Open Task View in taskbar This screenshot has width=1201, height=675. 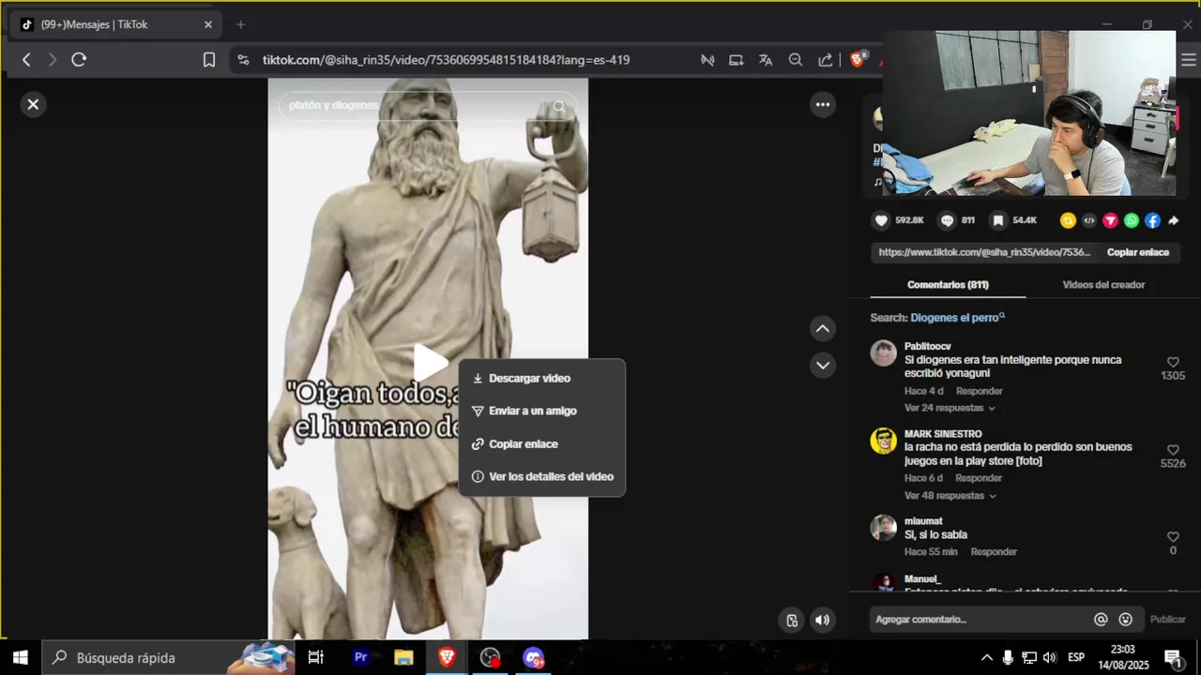(x=316, y=657)
